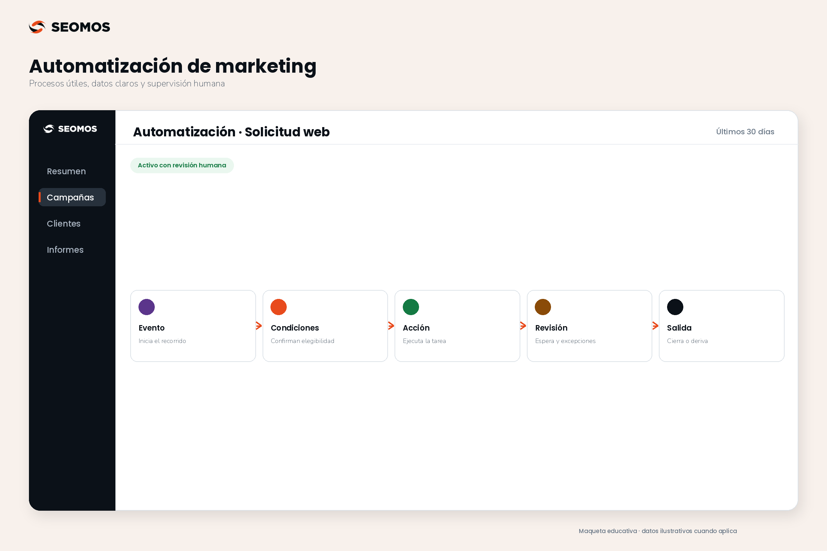Open Informes from the sidebar
The image size is (827, 551).
(x=65, y=249)
